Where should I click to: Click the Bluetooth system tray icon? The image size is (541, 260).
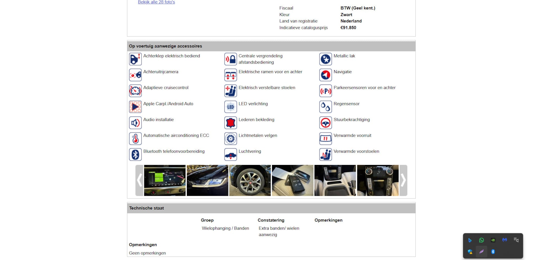point(493,252)
